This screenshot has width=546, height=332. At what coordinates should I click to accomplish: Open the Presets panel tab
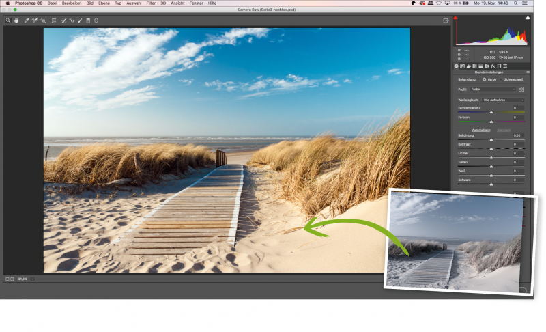(505, 66)
